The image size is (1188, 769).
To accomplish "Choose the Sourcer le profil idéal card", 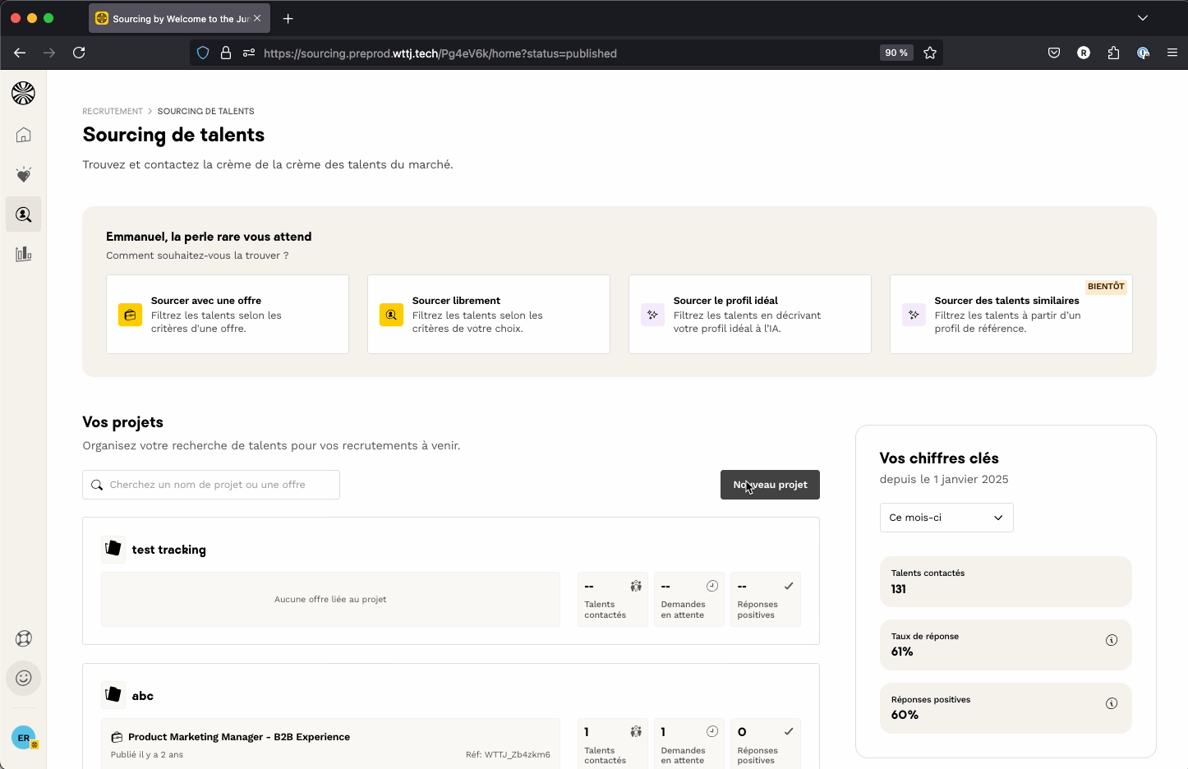I will (749, 315).
